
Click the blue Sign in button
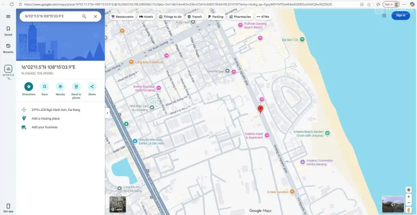click(400, 15)
